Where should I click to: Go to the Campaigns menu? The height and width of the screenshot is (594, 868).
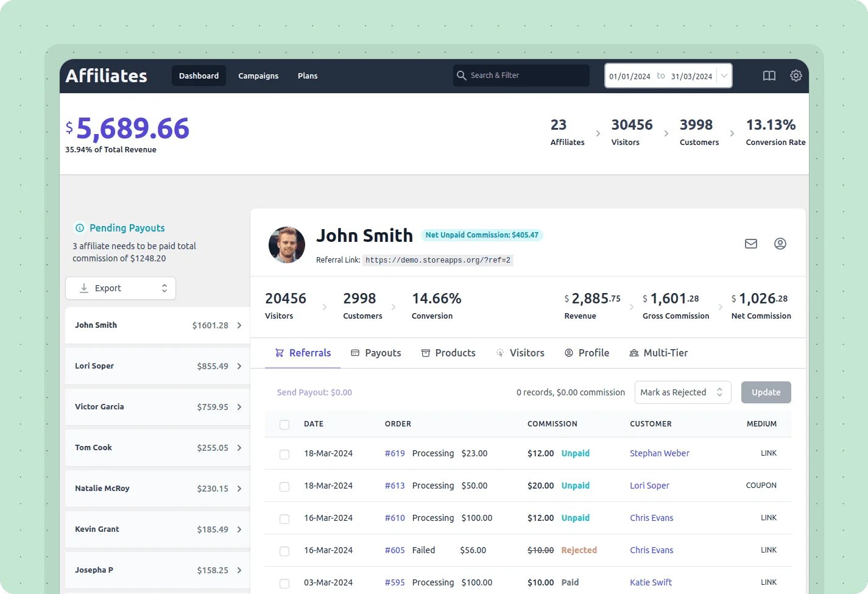pyautogui.click(x=258, y=76)
